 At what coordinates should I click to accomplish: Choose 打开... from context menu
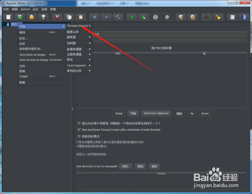coord(42,38)
